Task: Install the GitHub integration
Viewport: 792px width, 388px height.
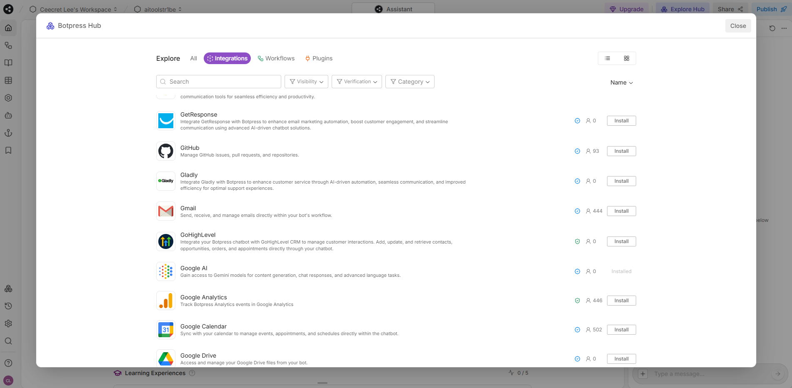Action: 621,151
